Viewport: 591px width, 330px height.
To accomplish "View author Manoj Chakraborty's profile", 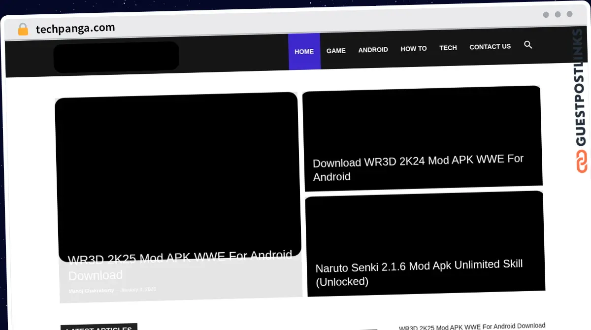I will 91,291.
